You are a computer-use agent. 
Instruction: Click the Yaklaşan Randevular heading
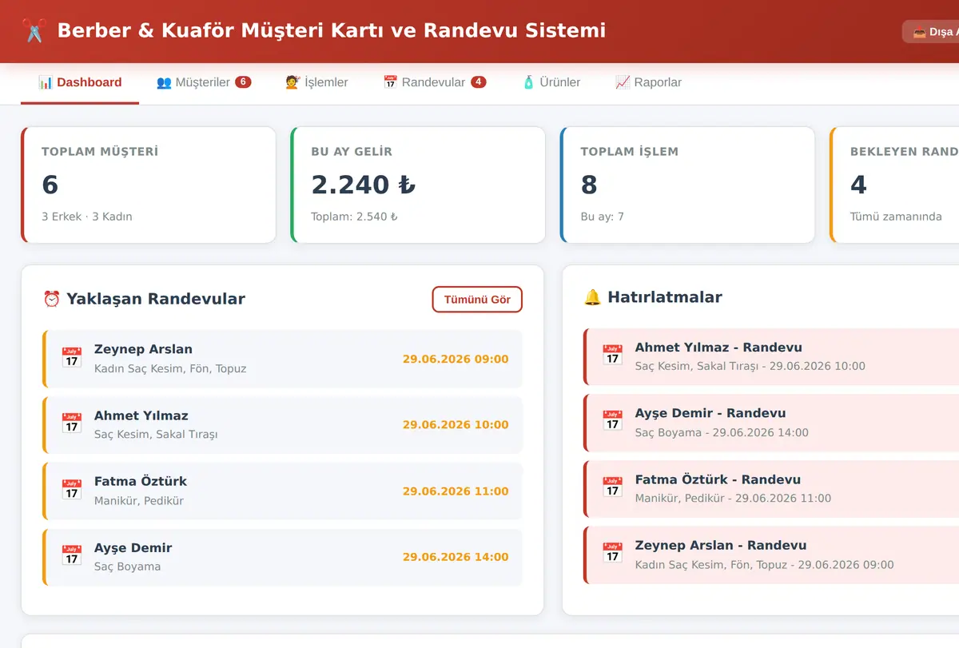[x=156, y=299]
